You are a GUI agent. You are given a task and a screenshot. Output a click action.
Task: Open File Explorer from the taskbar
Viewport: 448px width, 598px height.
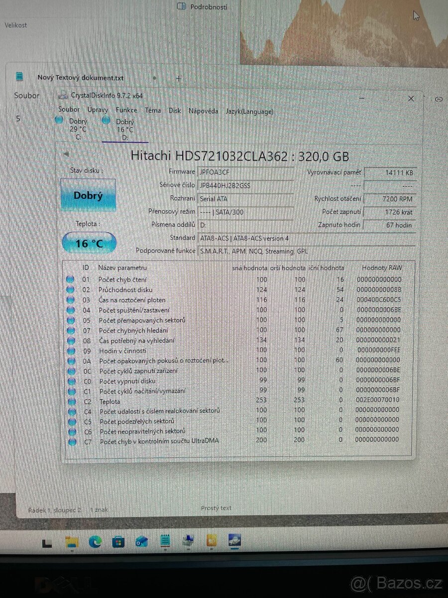[x=71, y=542]
